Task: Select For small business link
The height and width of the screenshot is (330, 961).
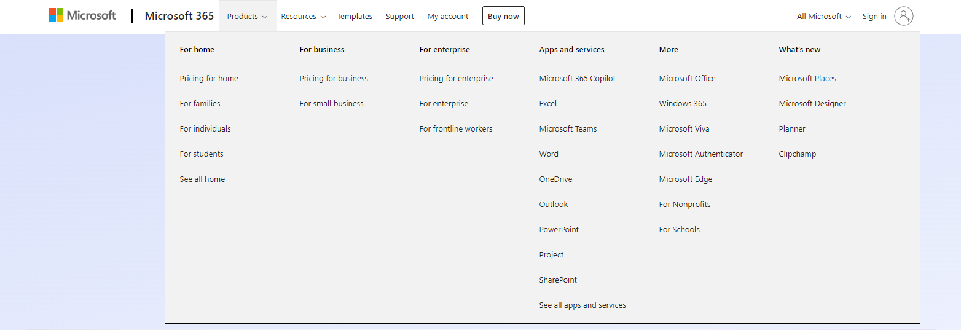Action: [332, 104]
